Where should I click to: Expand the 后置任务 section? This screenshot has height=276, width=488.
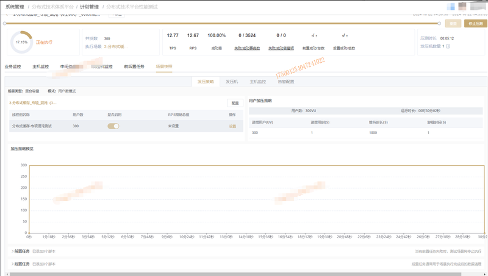click(x=21, y=264)
